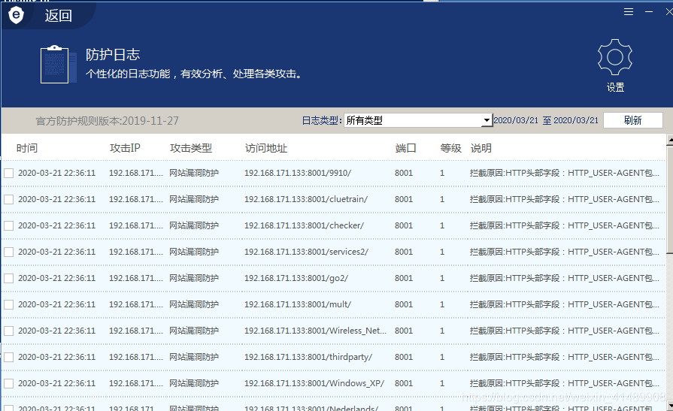Click the scroll up arrow of log list
This screenshot has height=411, width=673.
coord(669,140)
